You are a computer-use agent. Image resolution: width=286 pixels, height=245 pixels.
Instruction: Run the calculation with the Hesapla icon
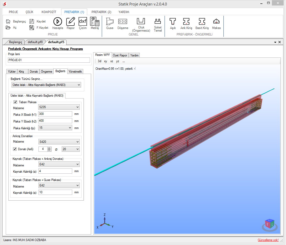click(x=58, y=21)
